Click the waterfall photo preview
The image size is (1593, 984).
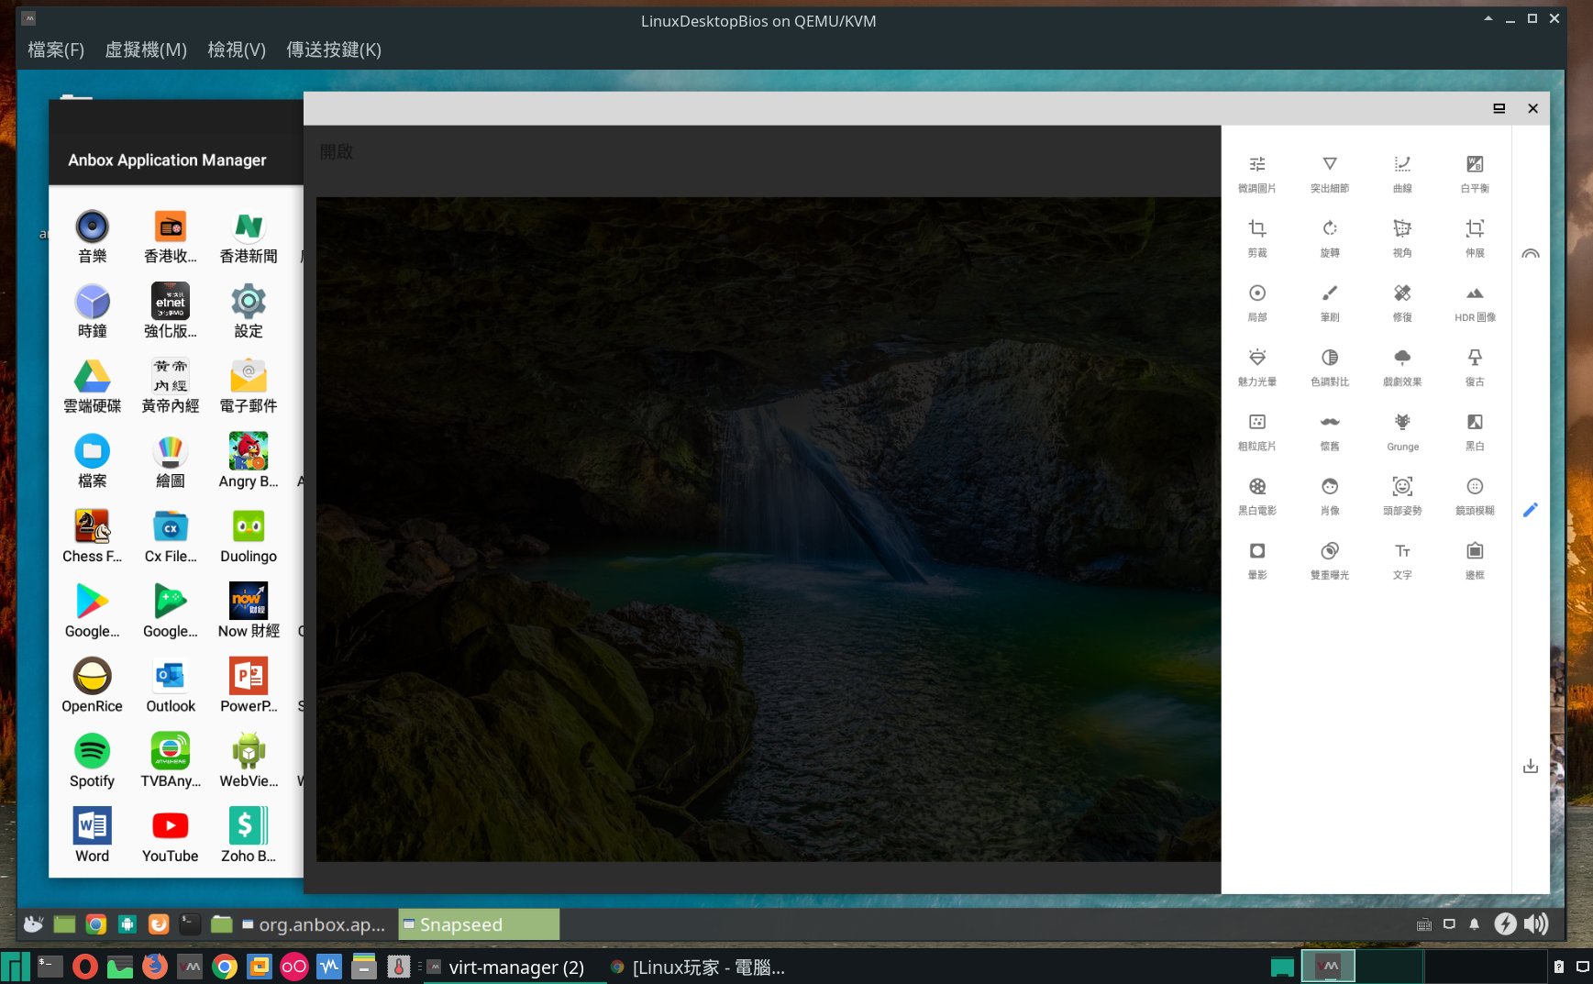click(768, 529)
